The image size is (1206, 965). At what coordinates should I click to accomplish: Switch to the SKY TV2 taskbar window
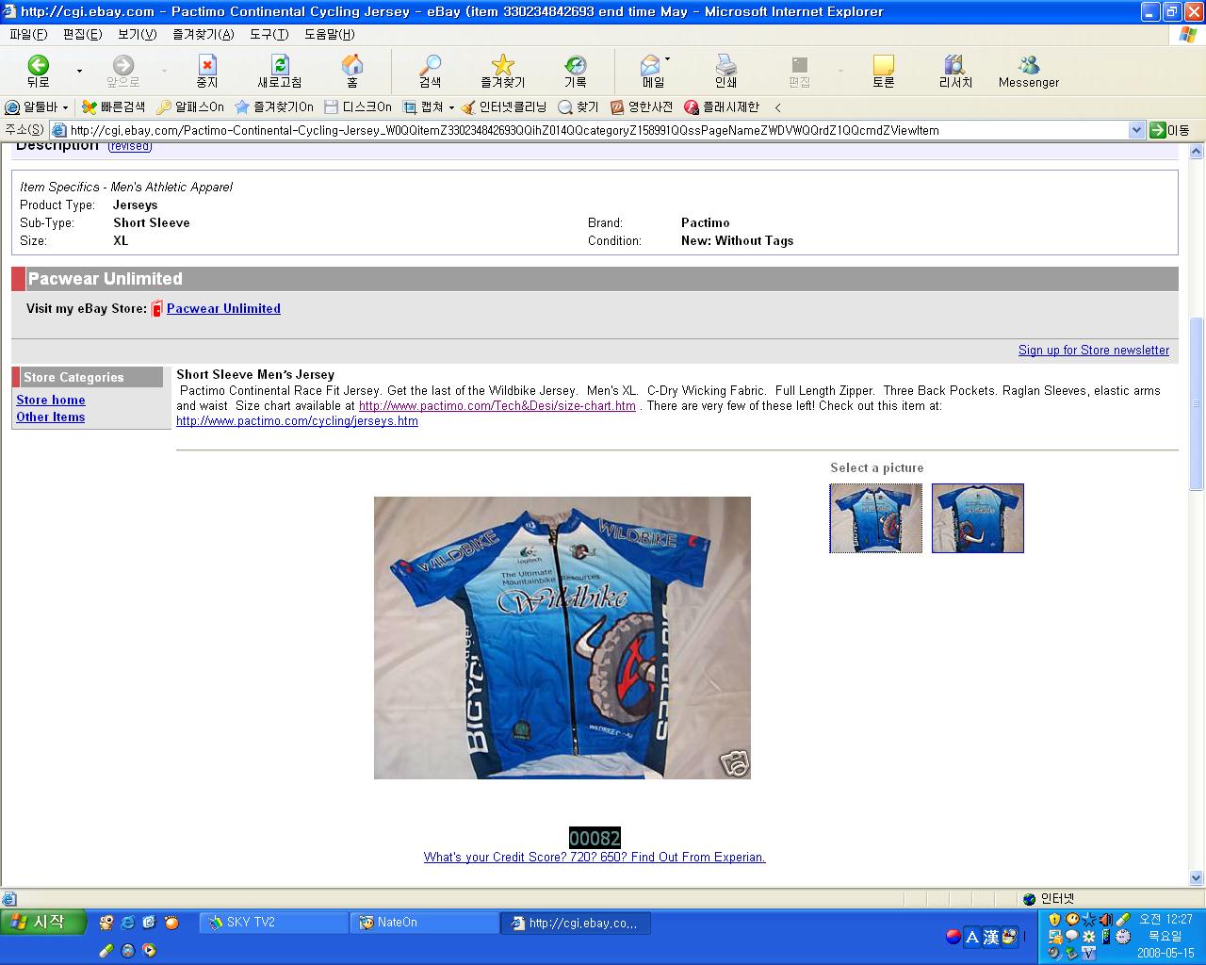(x=273, y=923)
